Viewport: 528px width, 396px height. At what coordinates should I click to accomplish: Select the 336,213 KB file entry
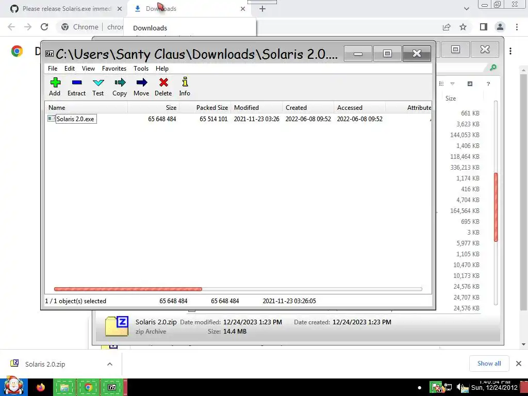click(x=465, y=168)
